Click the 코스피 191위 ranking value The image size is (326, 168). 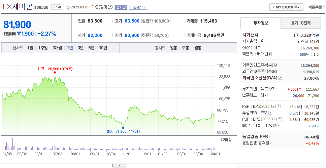(308, 41)
